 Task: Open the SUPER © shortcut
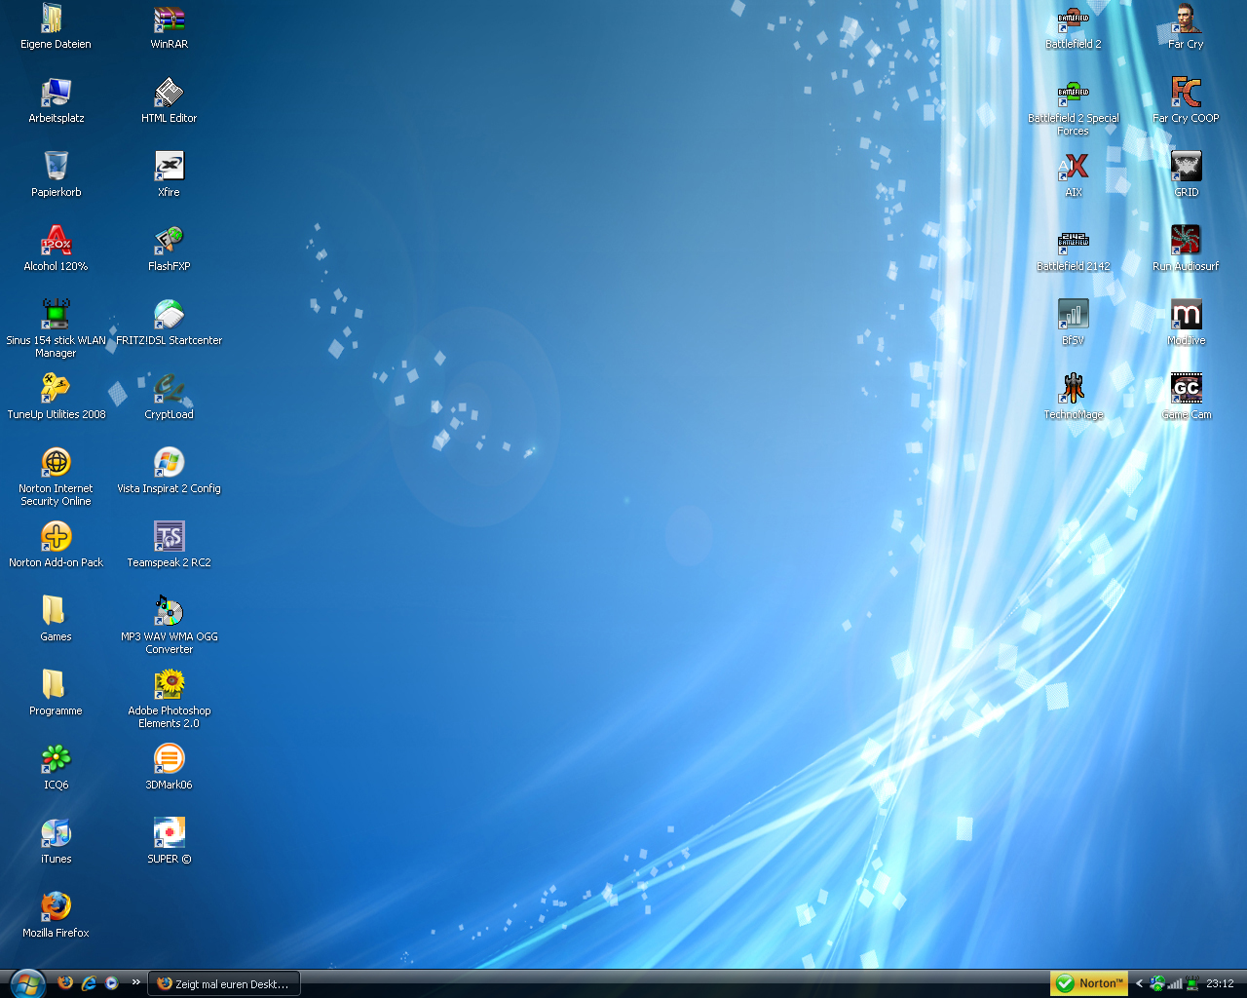point(169,834)
